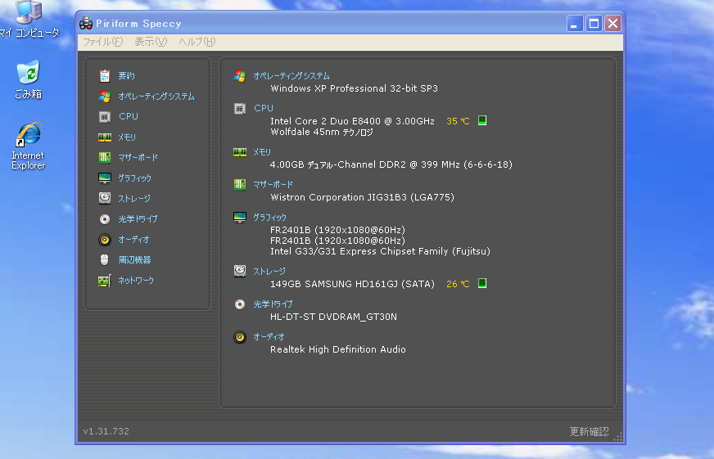The width and height of the screenshot is (714, 459).
Task: Open the 表示(V) menu
Action: pyautogui.click(x=151, y=42)
